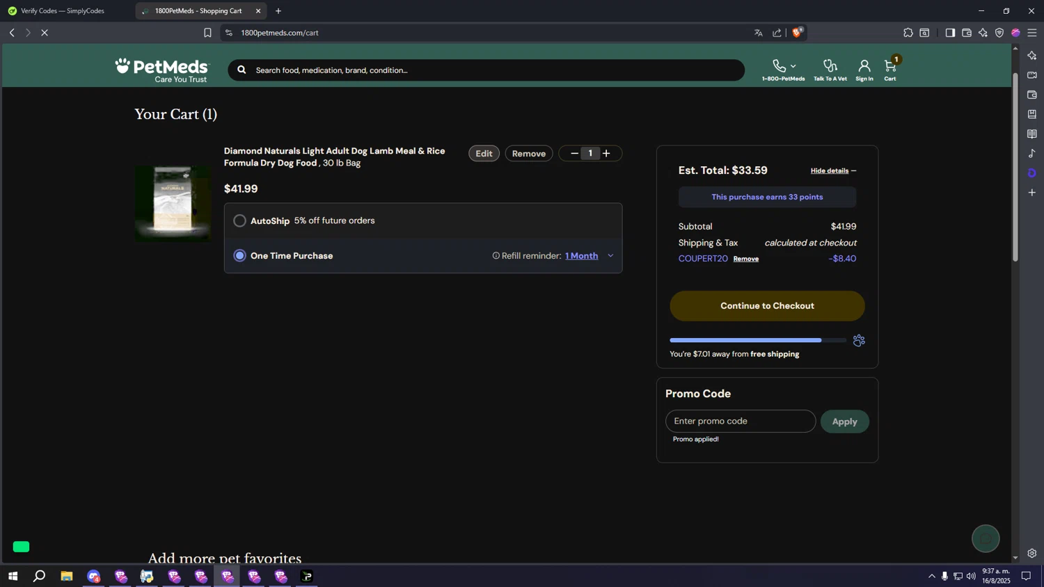Click the search magnifier icon
Screen dimensions: 1044x587
[x=242, y=70]
